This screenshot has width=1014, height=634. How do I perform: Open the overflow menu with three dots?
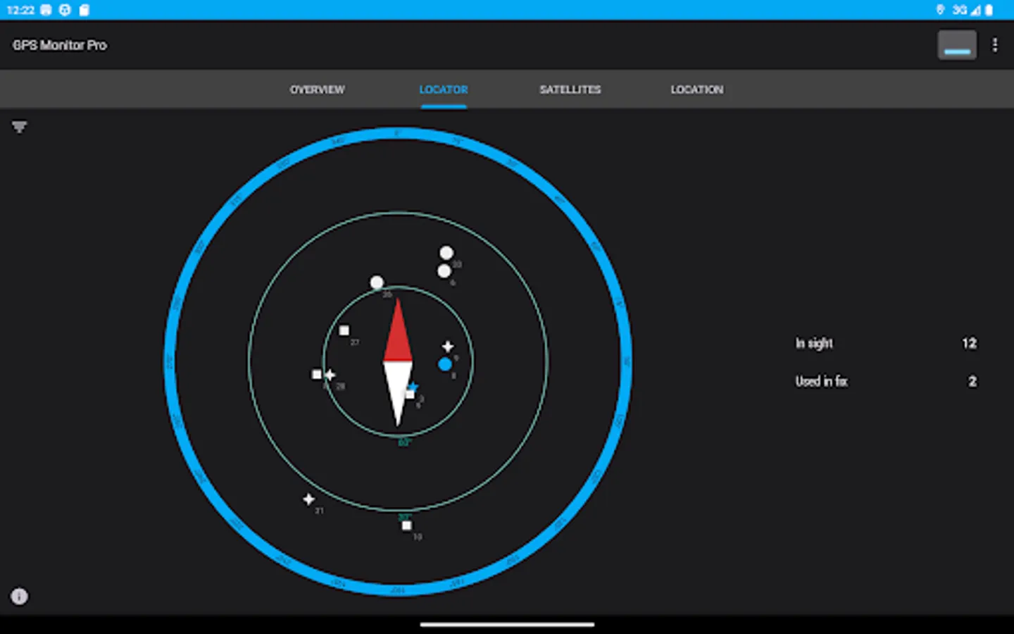[x=994, y=45]
